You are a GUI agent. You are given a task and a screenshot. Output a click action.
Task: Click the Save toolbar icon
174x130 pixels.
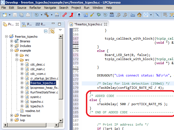pyautogui.click(x=15, y=14)
